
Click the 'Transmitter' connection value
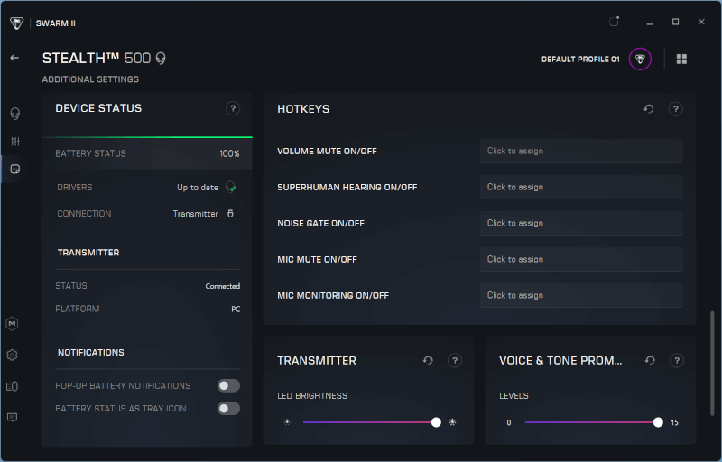point(195,214)
